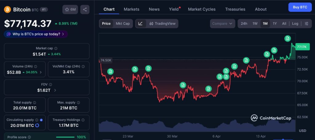
Task: Click the 65.00K price axis label
Action: point(302,105)
